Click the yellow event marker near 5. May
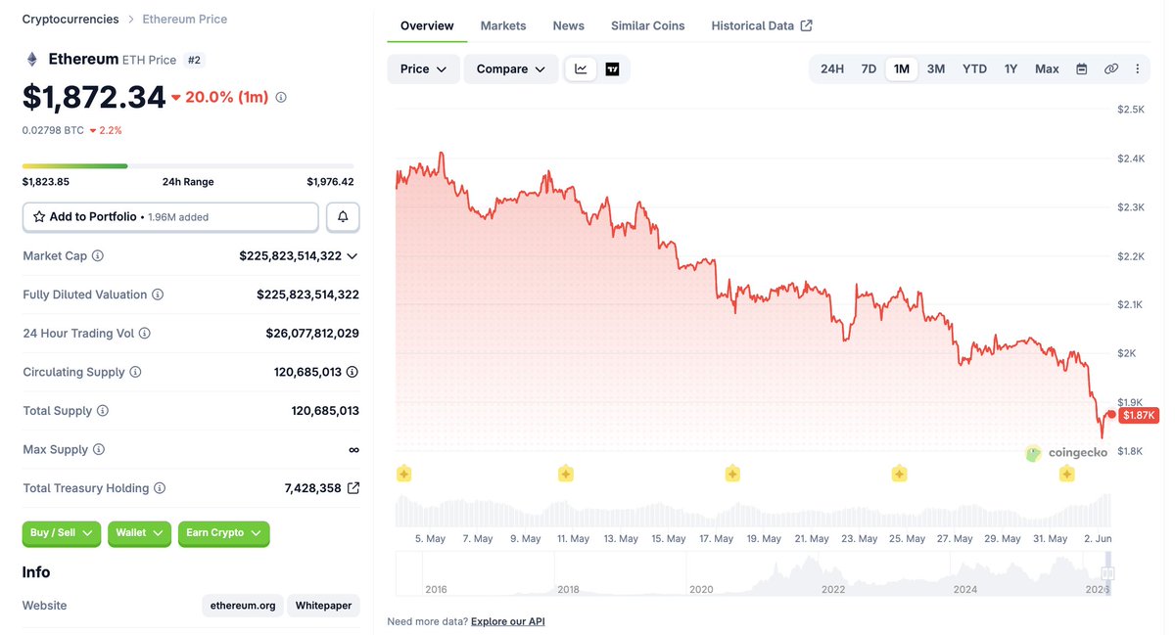Image resolution: width=1175 pixels, height=635 pixels. 403,474
